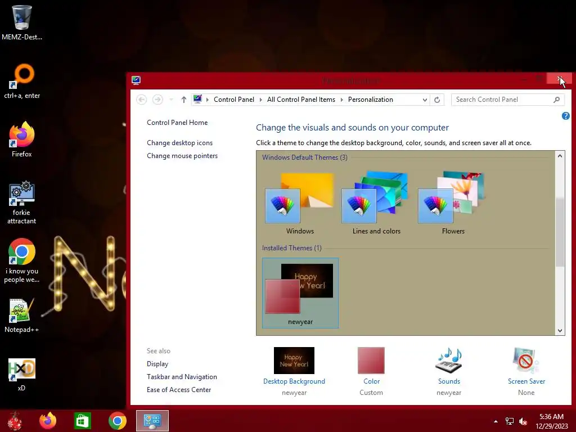Open Change desktop icons link
The height and width of the screenshot is (432, 576).
point(179,143)
